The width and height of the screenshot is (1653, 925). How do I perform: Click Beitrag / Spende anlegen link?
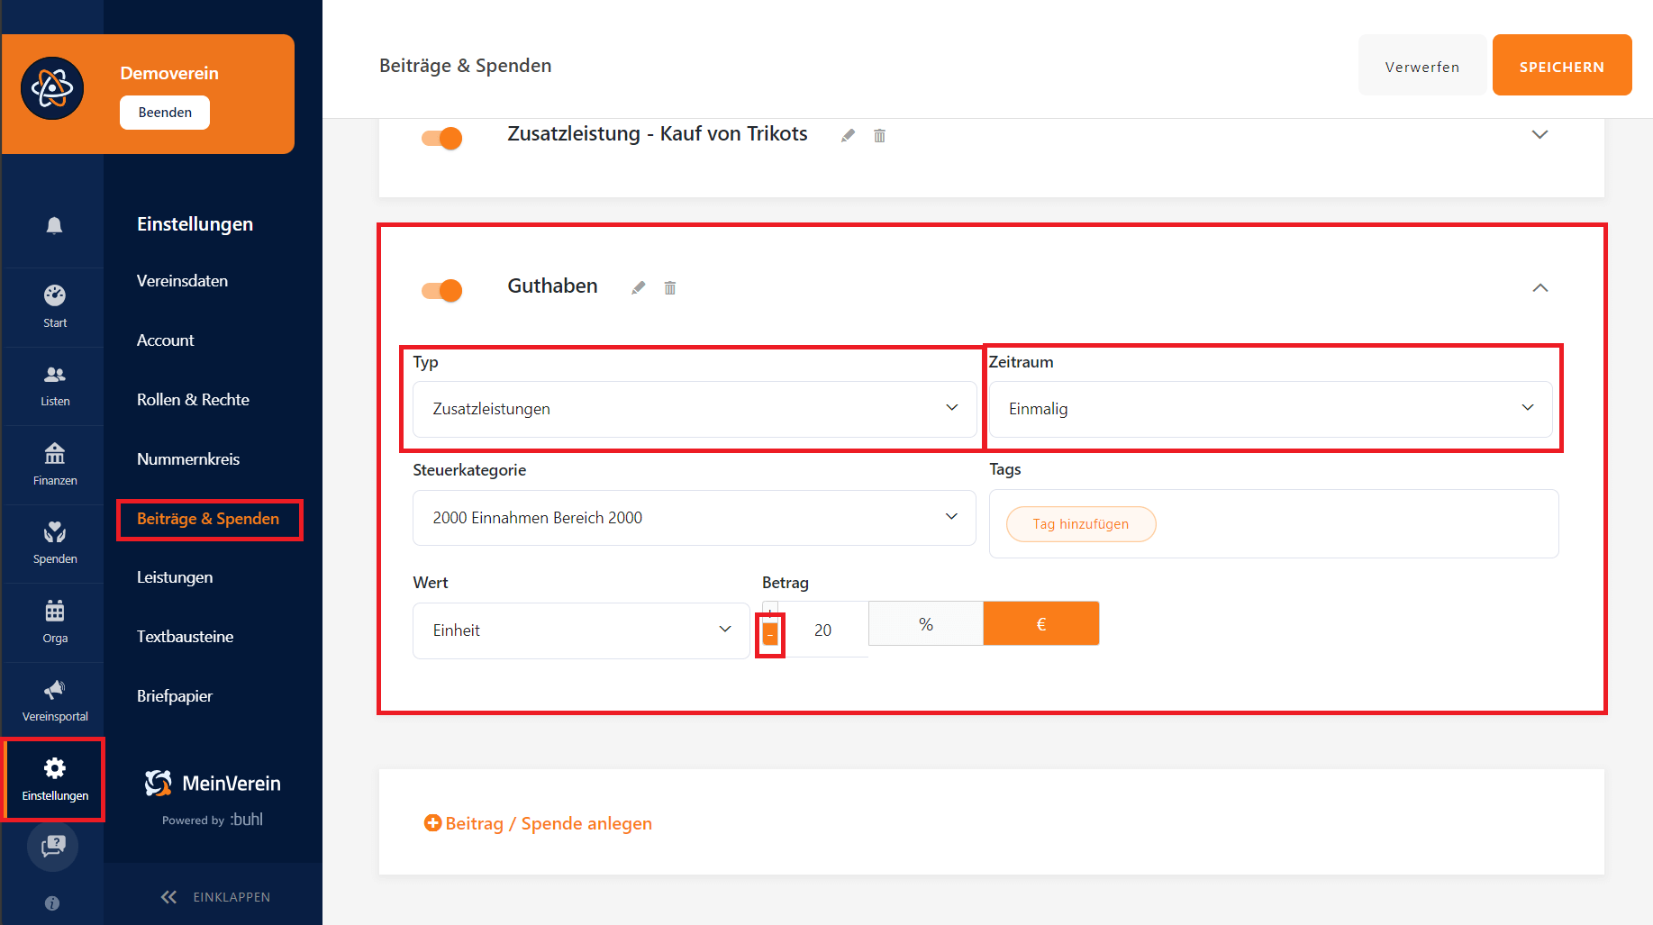538,823
